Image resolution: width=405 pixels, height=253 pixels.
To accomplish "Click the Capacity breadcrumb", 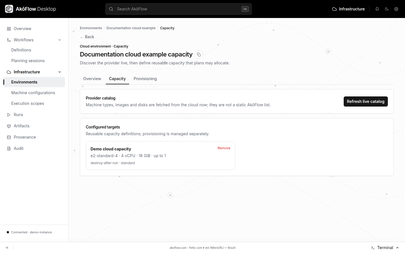I will [x=167, y=28].
